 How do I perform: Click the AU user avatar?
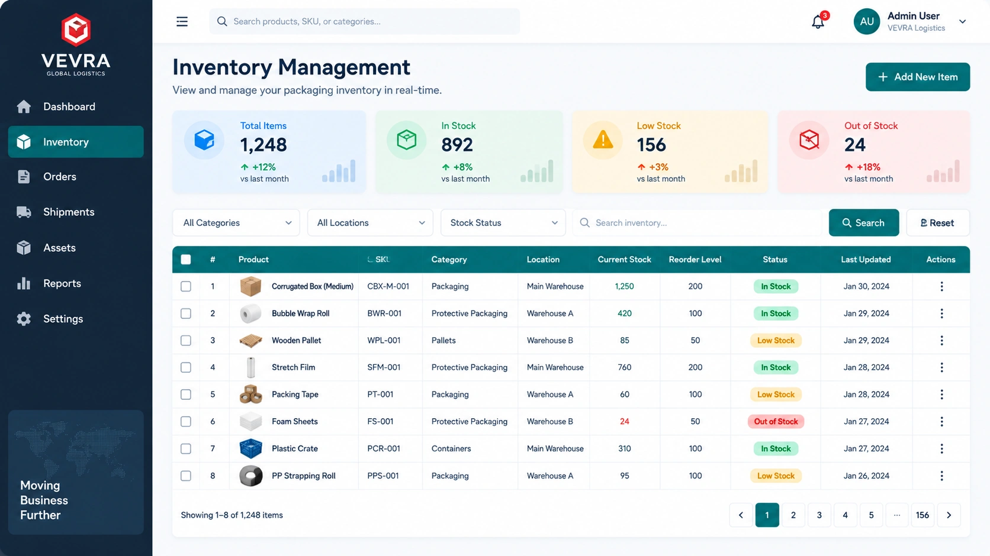[x=867, y=21]
